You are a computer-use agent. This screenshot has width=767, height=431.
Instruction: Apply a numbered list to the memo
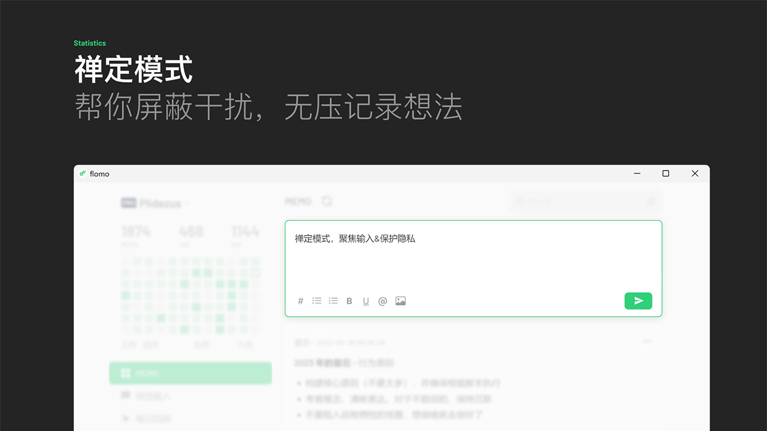click(333, 301)
